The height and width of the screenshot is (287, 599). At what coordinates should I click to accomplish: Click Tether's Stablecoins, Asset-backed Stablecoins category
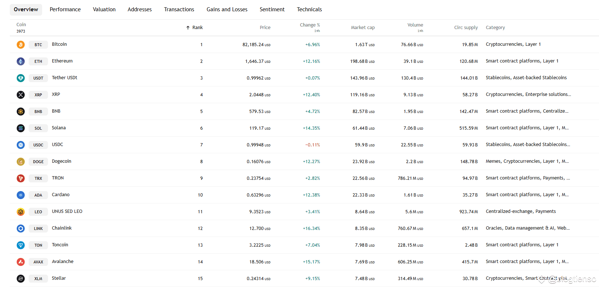(x=526, y=78)
